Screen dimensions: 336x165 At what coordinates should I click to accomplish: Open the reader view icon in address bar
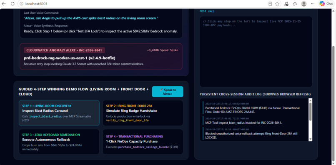(271, 4)
